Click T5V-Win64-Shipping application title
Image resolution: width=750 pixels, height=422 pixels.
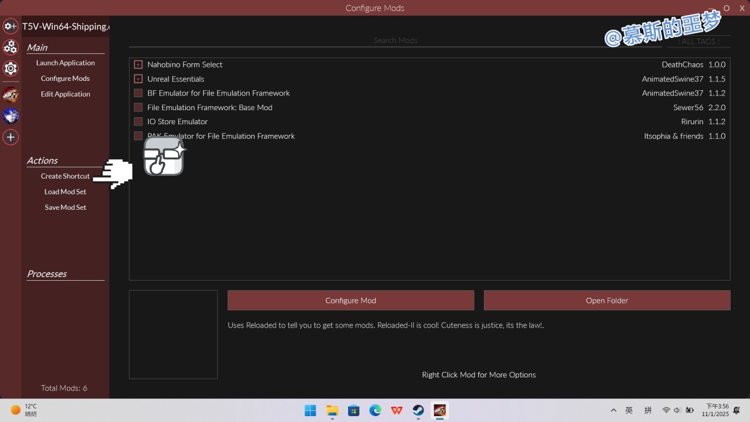click(66, 26)
